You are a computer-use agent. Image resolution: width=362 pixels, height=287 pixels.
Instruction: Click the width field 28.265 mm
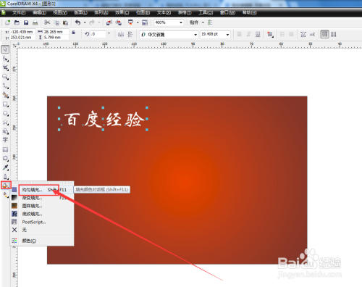pos(56,32)
